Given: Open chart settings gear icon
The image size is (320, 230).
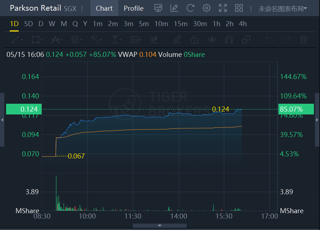Looking at the screenshot, I should pos(207,8).
